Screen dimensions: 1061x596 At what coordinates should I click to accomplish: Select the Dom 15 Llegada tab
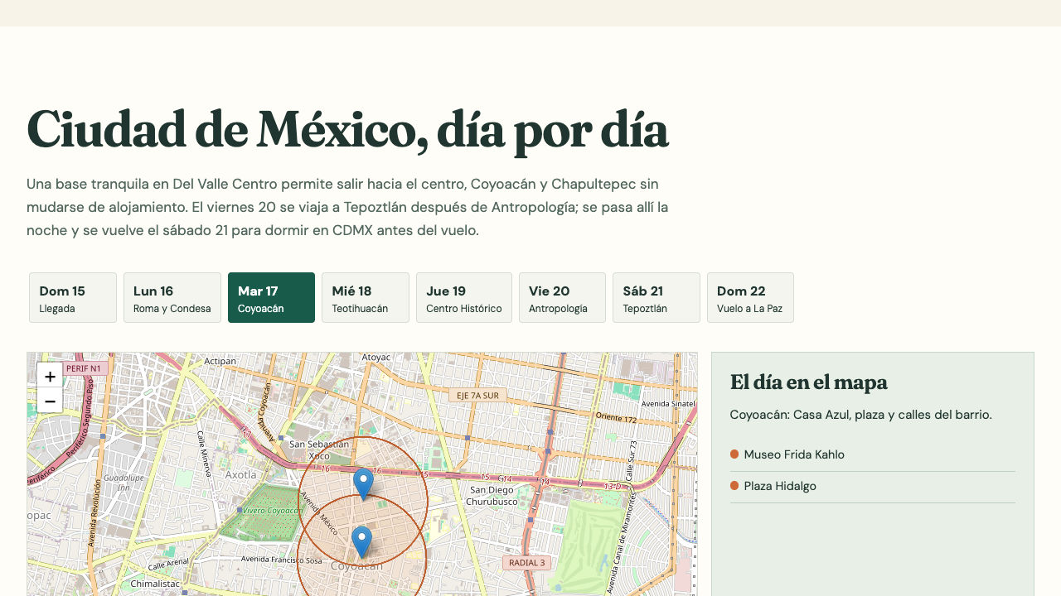pyautogui.click(x=73, y=298)
